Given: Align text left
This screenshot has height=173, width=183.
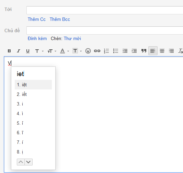Looking at the screenshot, I should click(153, 51).
